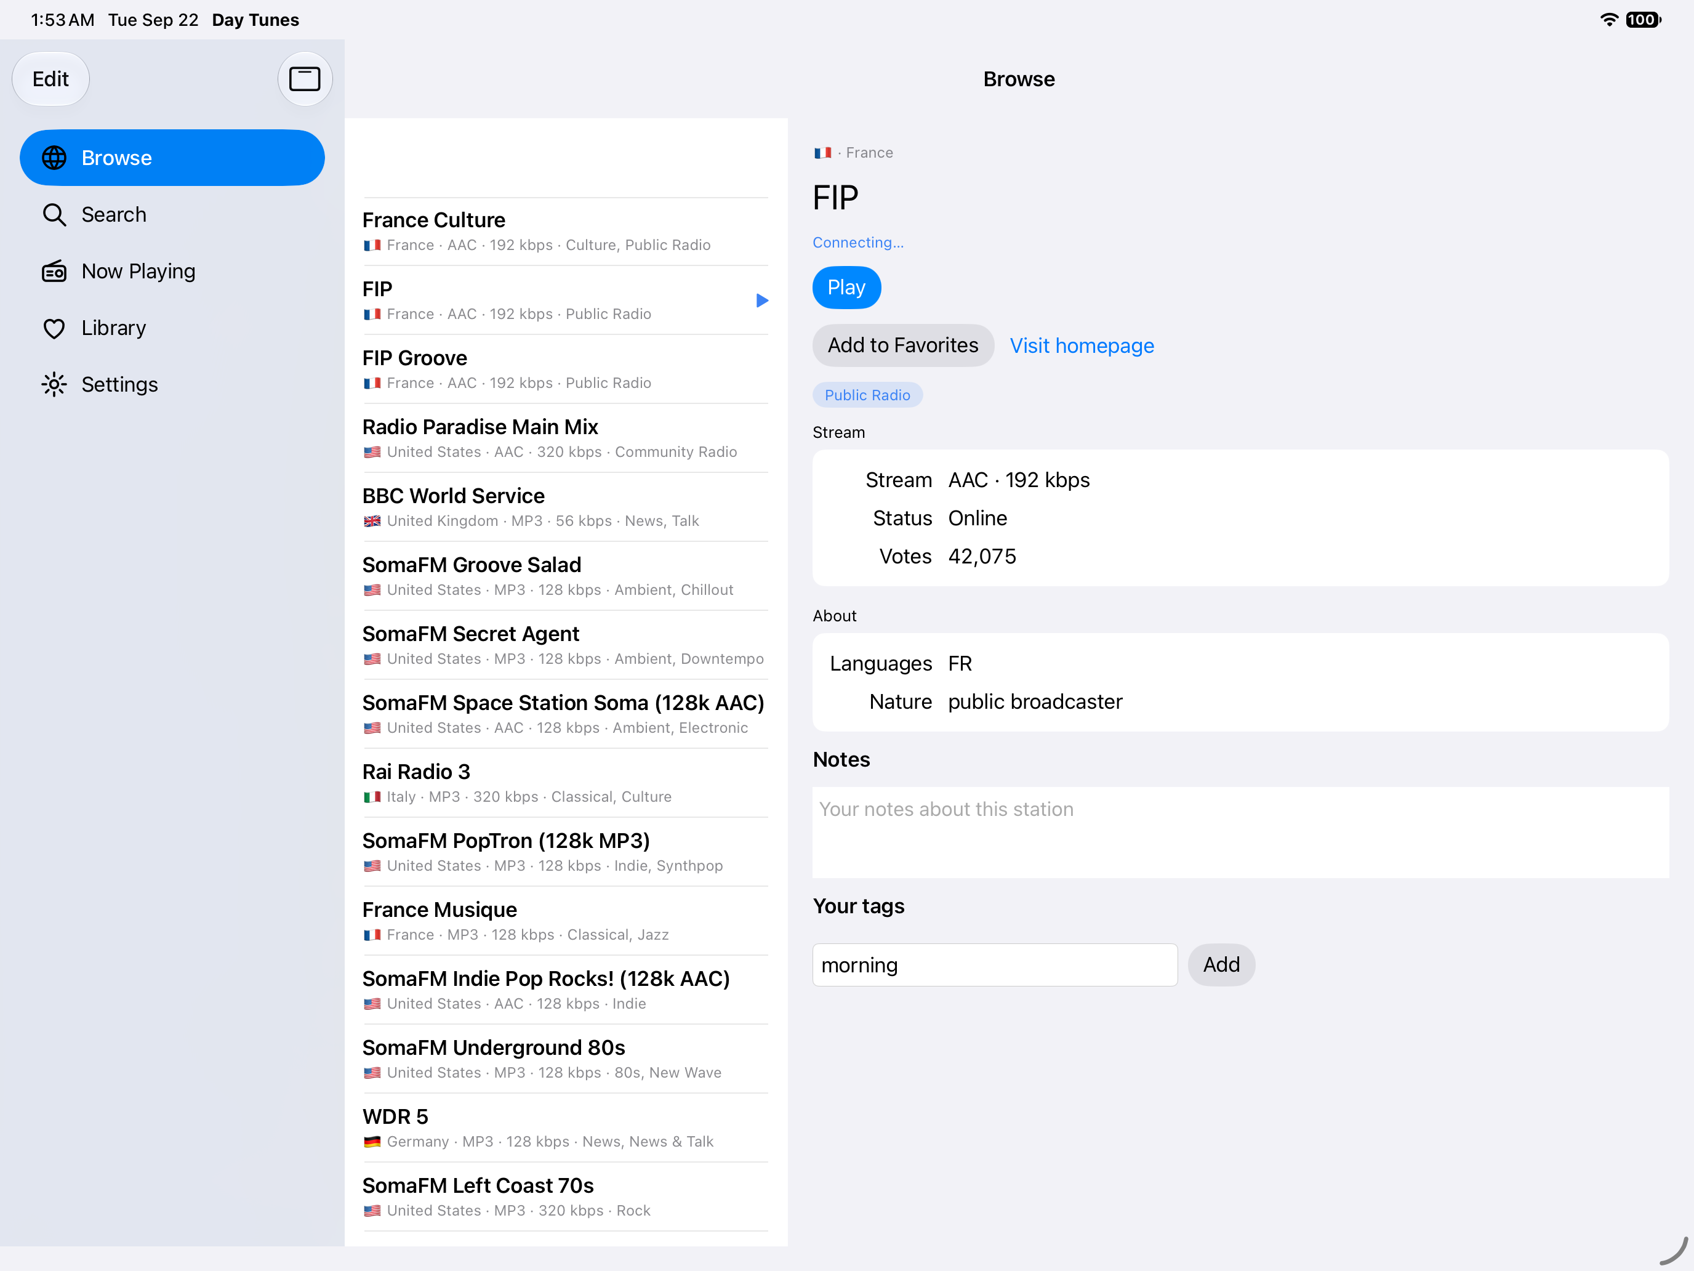
Task: Select Radio Paradise Main Mix
Action: (565, 438)
